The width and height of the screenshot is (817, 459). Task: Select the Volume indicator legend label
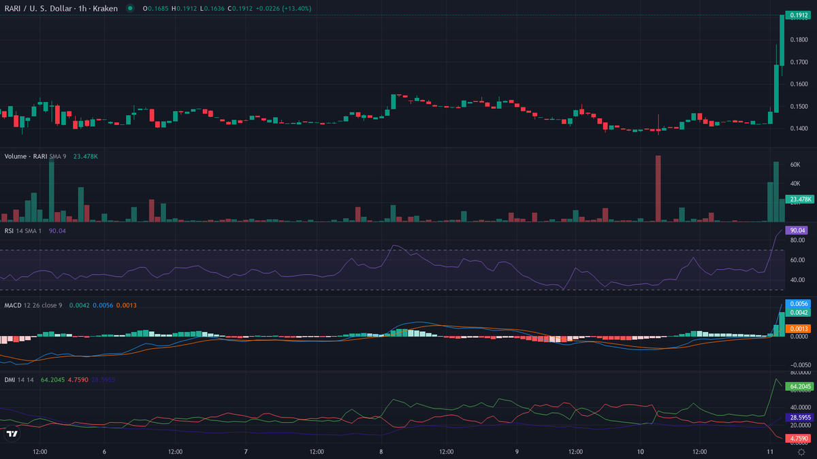click(x=25, y=156)
